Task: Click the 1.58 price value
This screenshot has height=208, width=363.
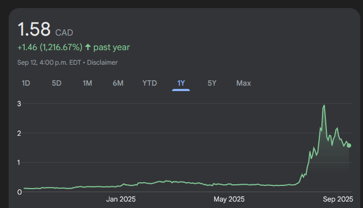Action: (34, 29)
